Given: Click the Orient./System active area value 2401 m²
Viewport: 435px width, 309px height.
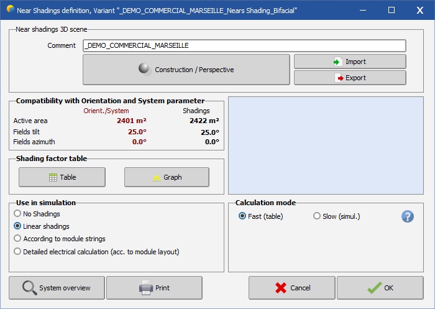Looking at the screenshot, I should [132, 121].
